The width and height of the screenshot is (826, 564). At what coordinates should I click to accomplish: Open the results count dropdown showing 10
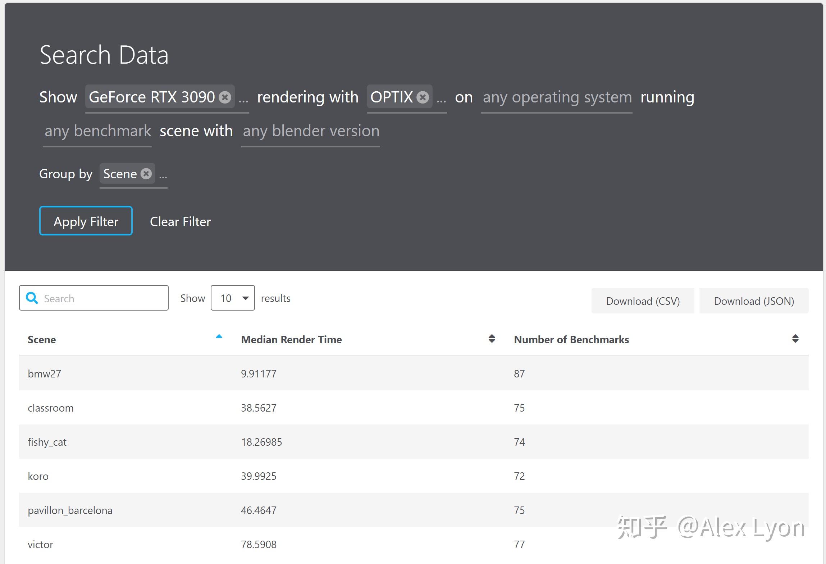click(233, 298)
